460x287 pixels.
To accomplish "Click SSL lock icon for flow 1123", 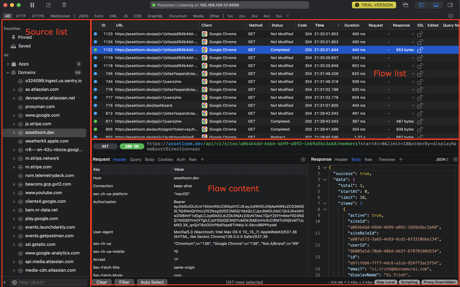I will (x=420, y=34).
